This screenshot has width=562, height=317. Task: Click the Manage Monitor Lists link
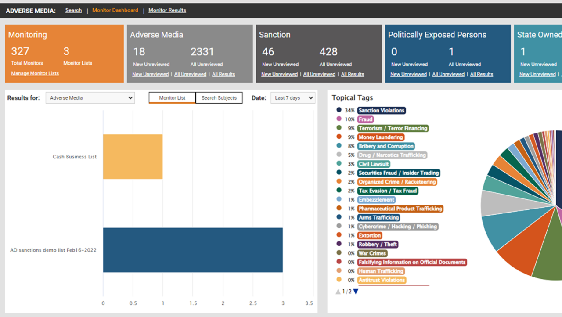pos(35,73)
